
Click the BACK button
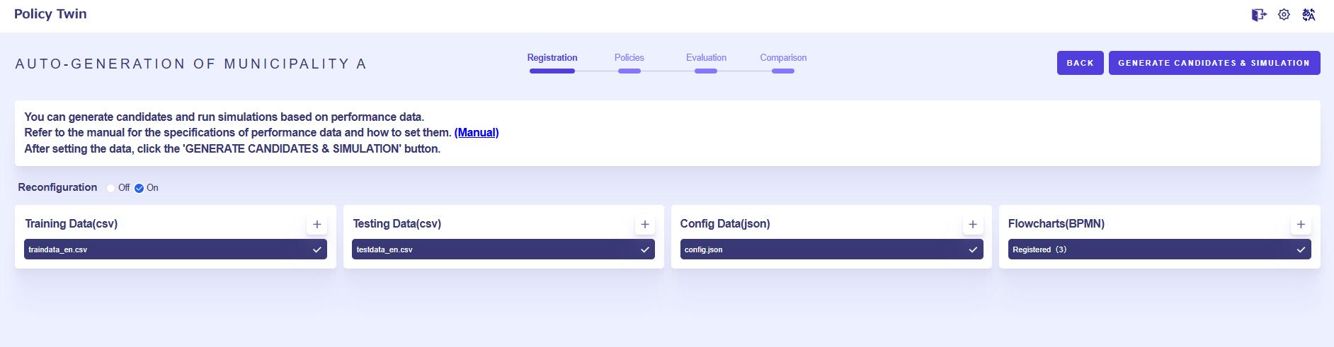1080,63
